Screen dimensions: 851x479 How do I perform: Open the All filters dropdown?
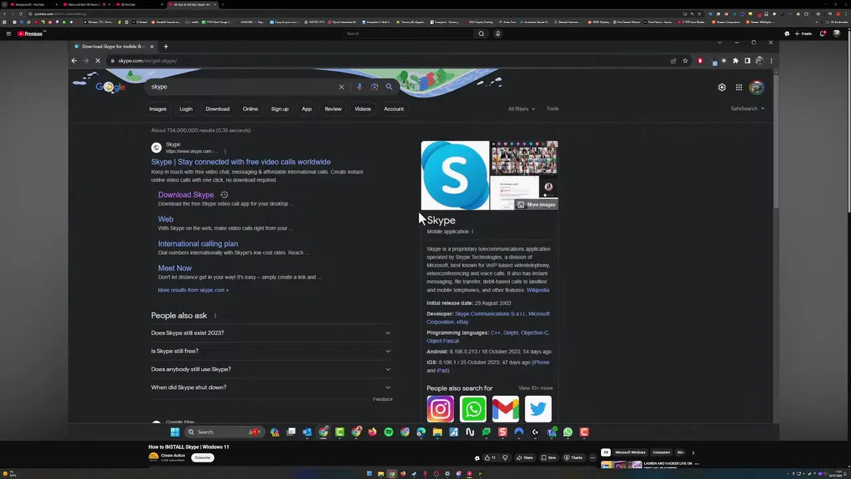pos(521,108)
